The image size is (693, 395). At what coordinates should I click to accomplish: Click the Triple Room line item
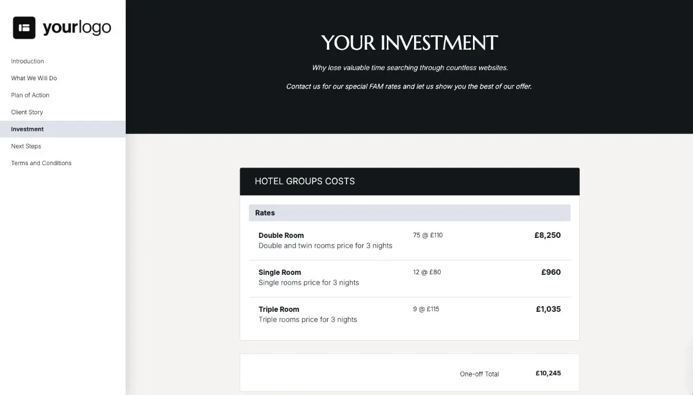(279, 309)
